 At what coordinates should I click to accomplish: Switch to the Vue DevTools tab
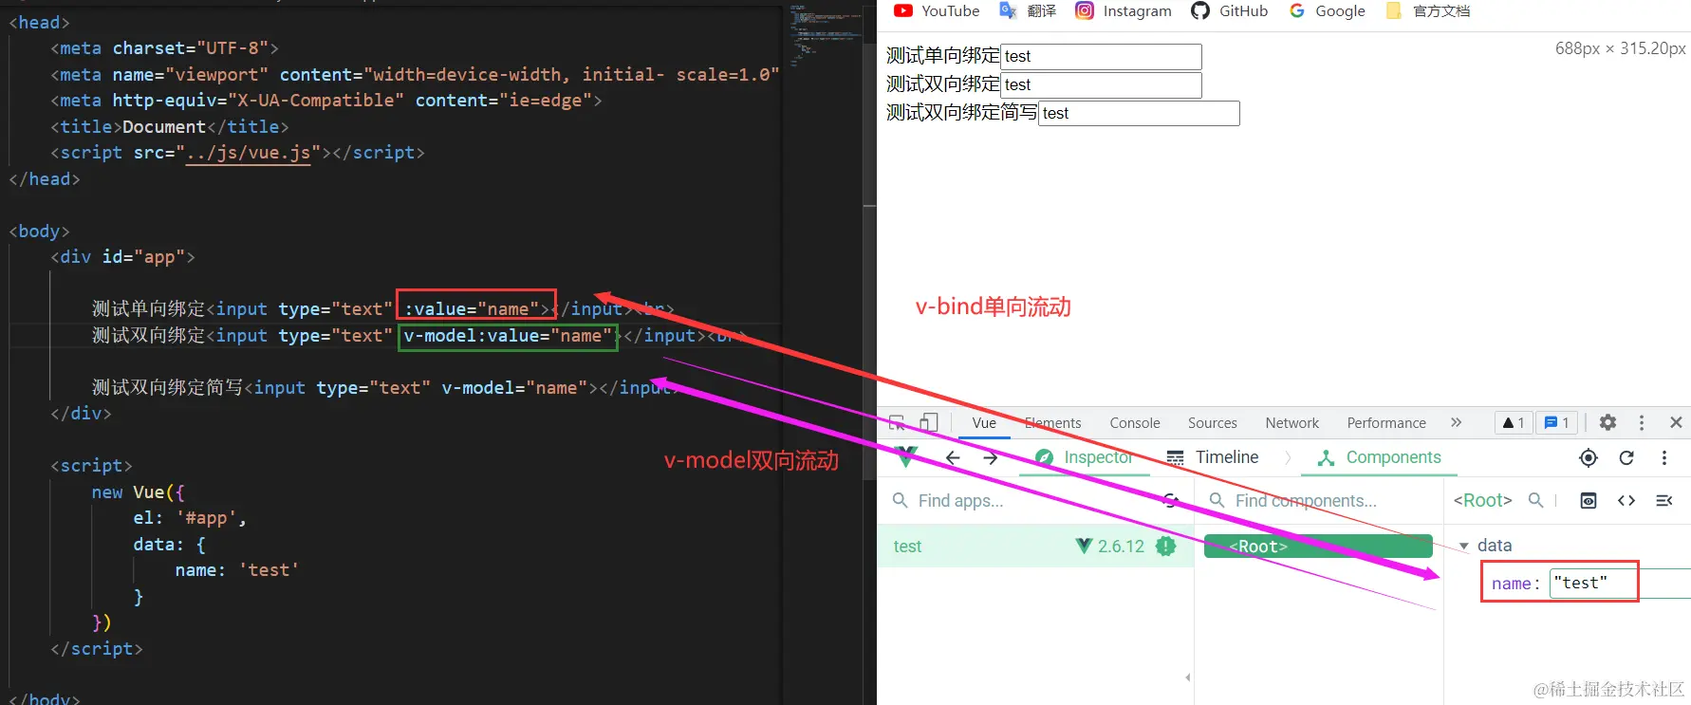(984, 423)
